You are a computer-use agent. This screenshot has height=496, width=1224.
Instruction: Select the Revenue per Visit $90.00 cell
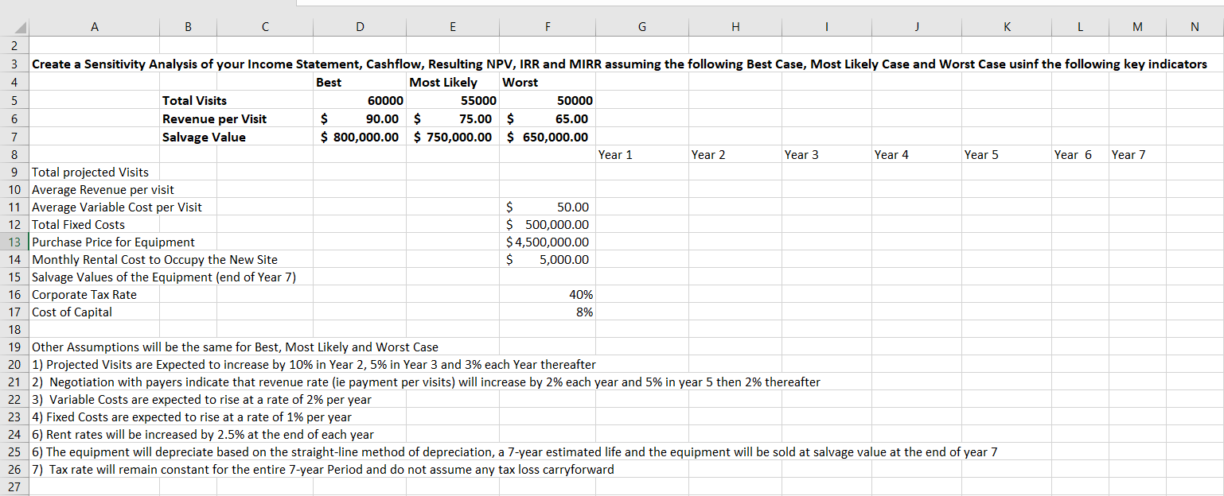coord(360,118)
